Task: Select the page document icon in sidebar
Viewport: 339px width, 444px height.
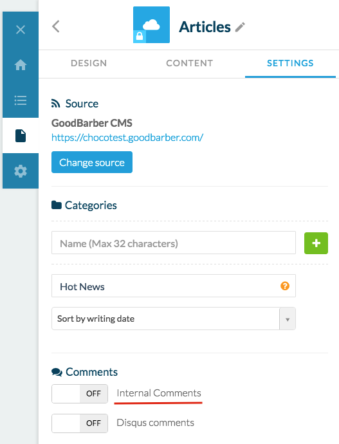Action: click(x=21, y=136)
